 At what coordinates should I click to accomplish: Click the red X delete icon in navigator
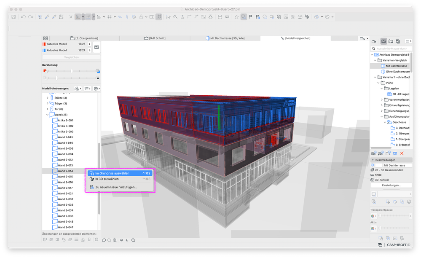(402, 153)
